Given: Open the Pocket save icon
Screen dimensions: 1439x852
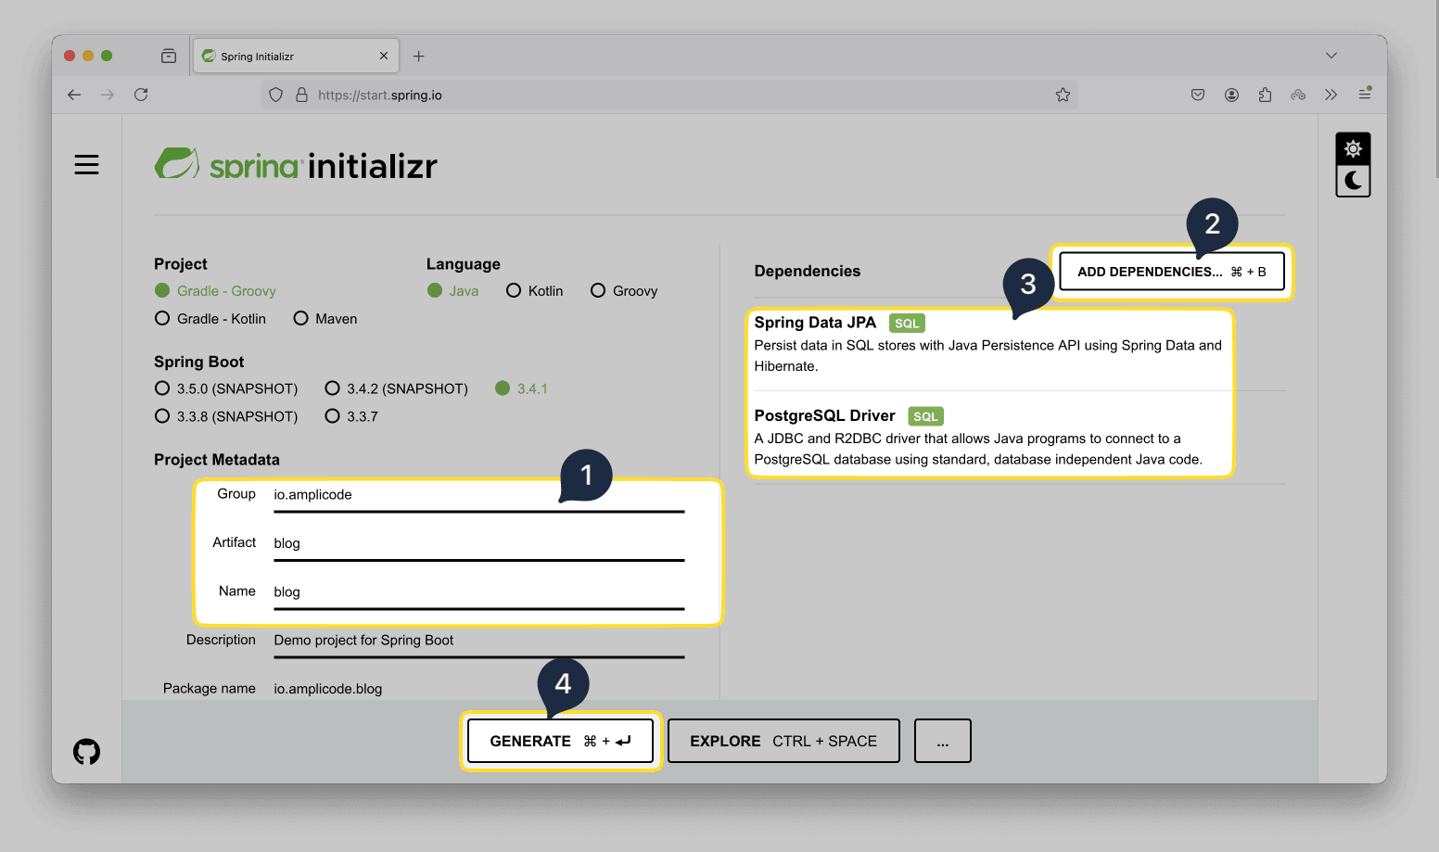Looking at the screenshot, I should click(1198, 95).
